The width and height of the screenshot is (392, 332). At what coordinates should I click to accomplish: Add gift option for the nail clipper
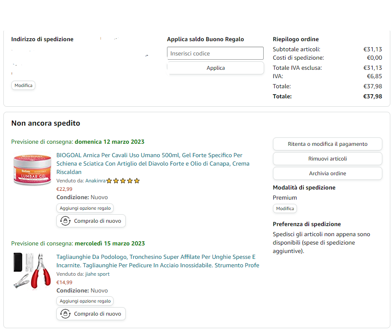point(85,301)
